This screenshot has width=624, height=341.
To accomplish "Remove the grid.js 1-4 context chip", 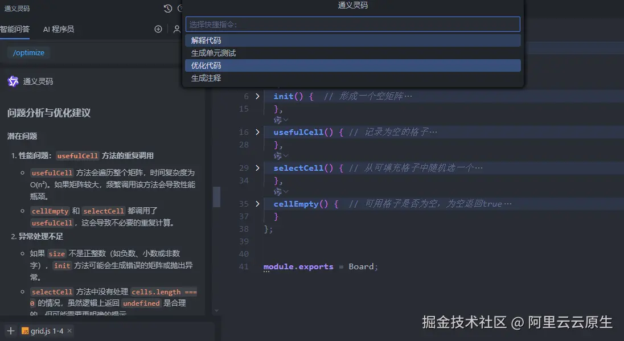I will [x=69, y=331].
